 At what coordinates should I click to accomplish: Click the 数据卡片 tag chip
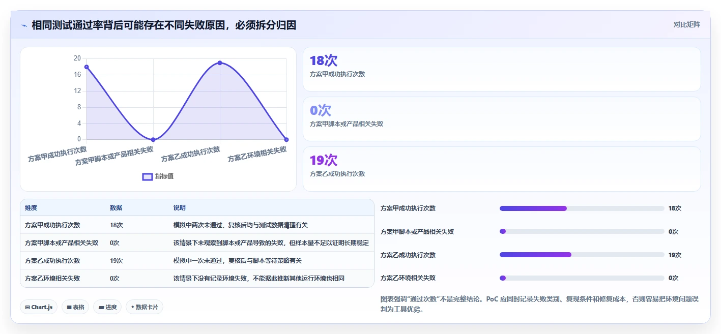click(x=145, y=307)
